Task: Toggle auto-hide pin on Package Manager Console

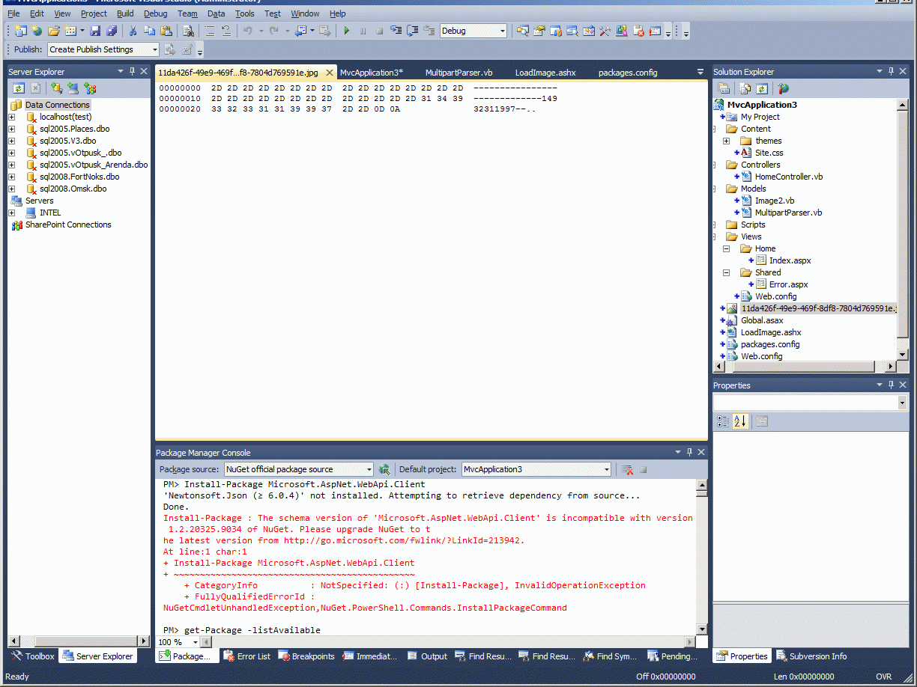Action: coord(689,453)
